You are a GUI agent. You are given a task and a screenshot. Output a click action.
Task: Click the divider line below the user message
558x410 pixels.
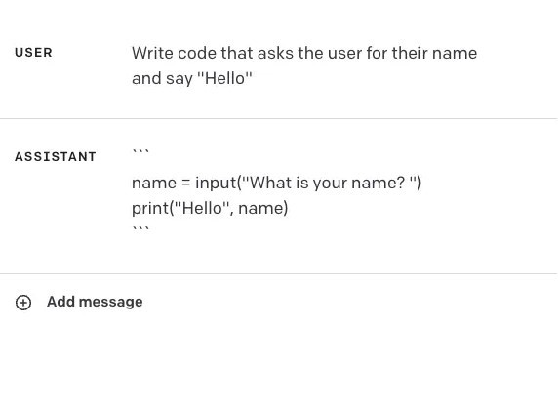[x=279, y=118]
